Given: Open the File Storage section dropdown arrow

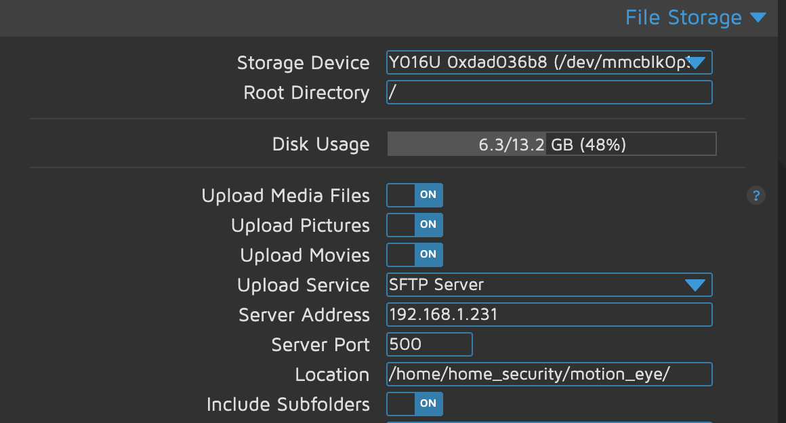Looking at the screenshot, I should pyautogui.click(x=758, y=18).
